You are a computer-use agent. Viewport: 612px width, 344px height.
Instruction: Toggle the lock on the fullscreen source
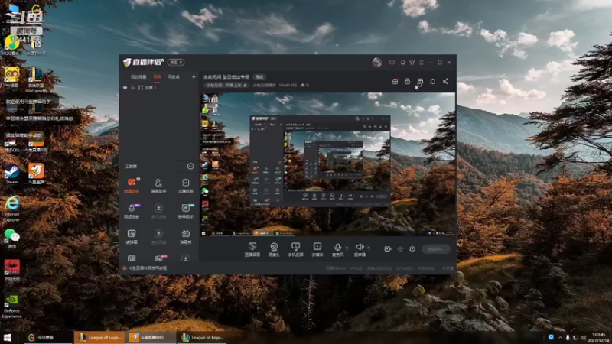click(132, 88)
